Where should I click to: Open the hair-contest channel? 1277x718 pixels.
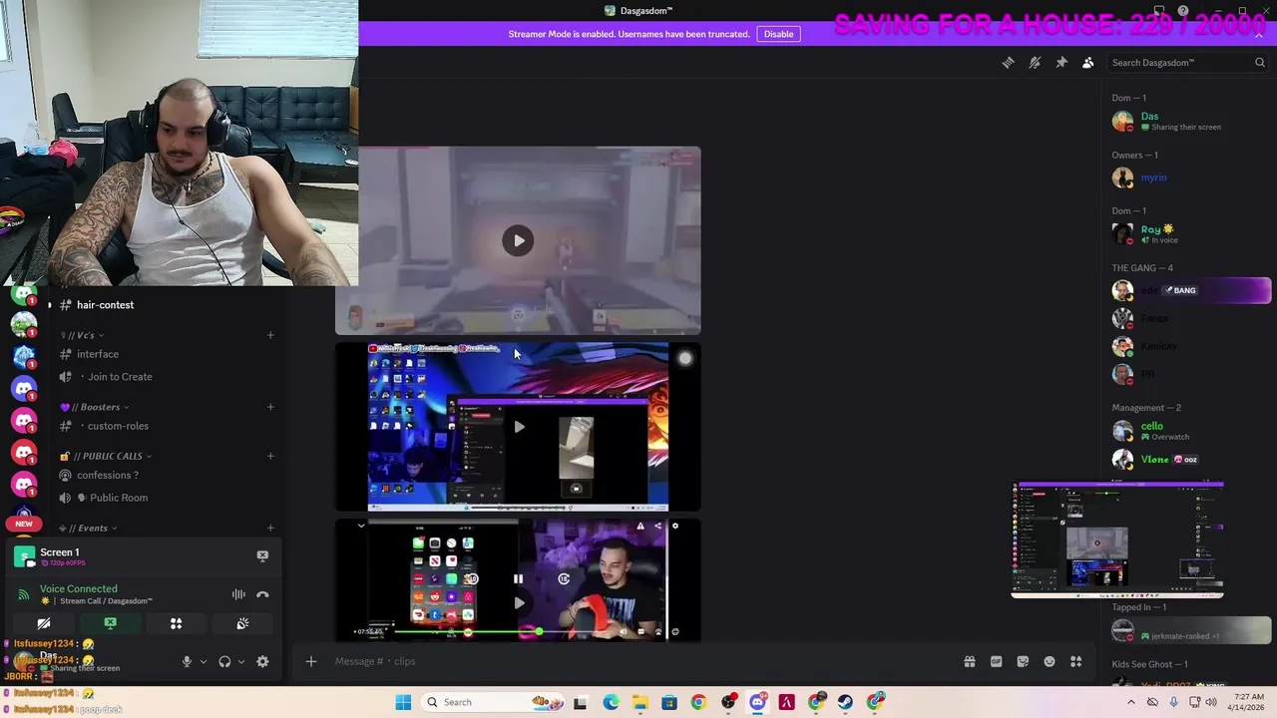click(x=105, y=305)
